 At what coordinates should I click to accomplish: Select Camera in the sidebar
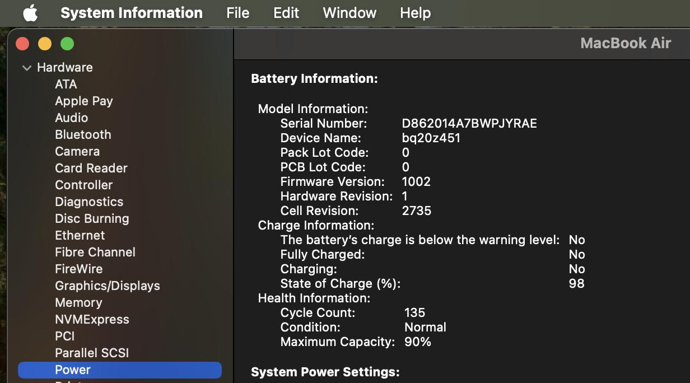[77, 151]
